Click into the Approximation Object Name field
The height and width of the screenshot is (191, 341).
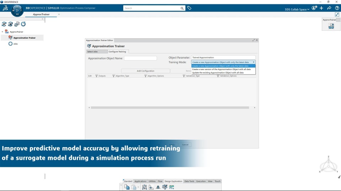(140, 58)
